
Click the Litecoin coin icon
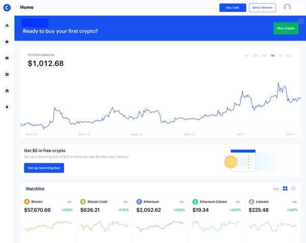click(x=251, y=202)
